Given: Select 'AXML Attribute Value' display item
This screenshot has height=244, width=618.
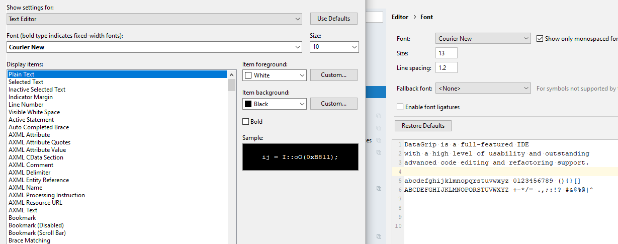Looking at the screenshot, I should [x=117, y=150].
